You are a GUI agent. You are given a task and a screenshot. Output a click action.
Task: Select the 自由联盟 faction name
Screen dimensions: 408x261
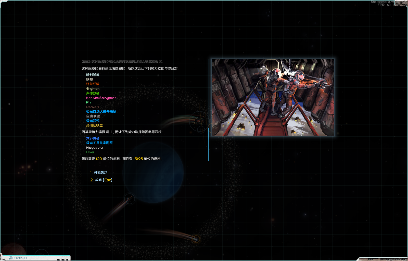click(x=93, y=116)
